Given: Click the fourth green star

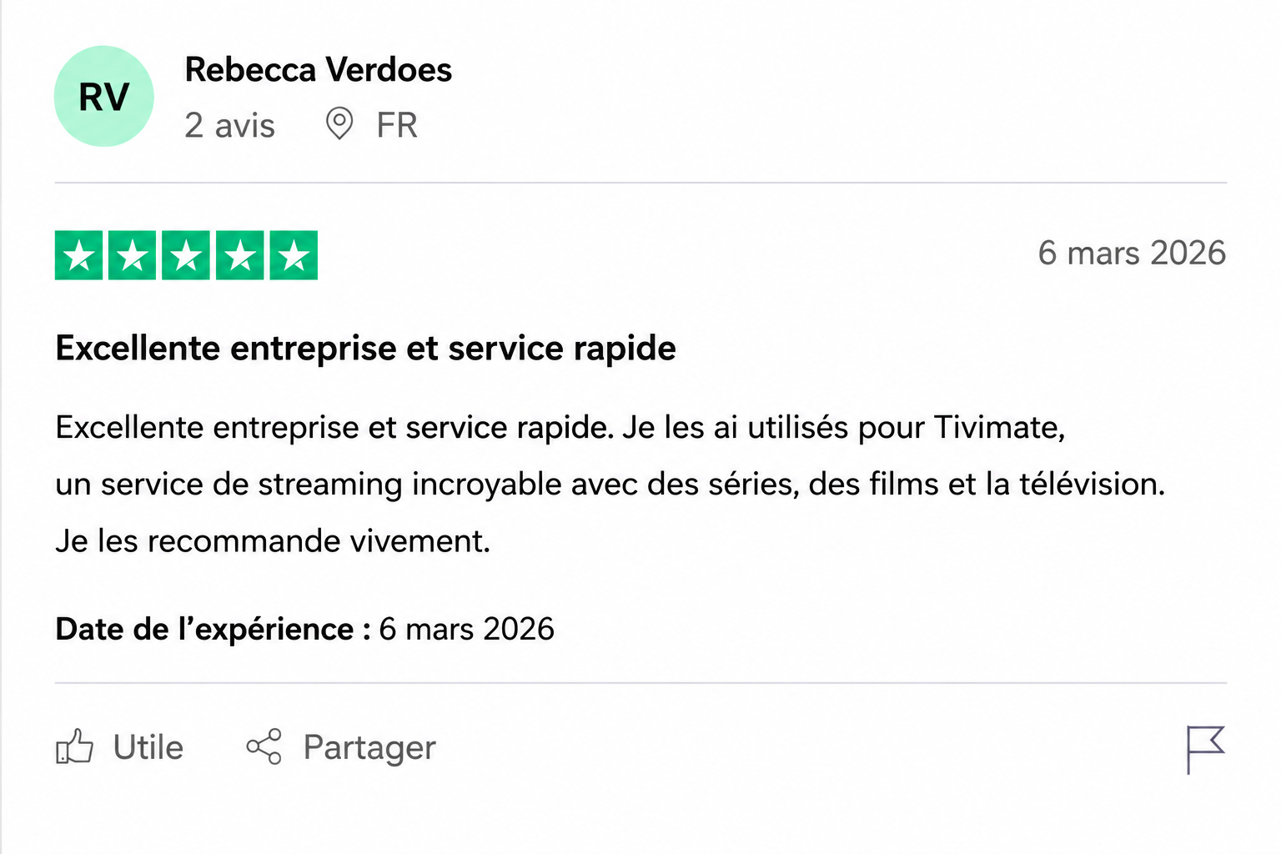Looking at the screenshot, I should pyautogui.click(x=240, y=255).
